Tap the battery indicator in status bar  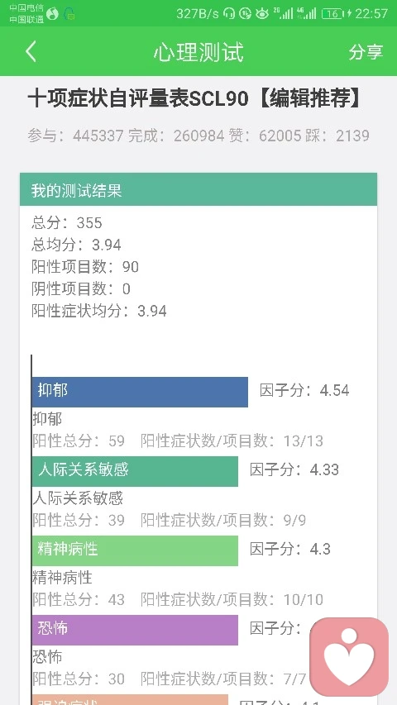click(x=332, y=13)
